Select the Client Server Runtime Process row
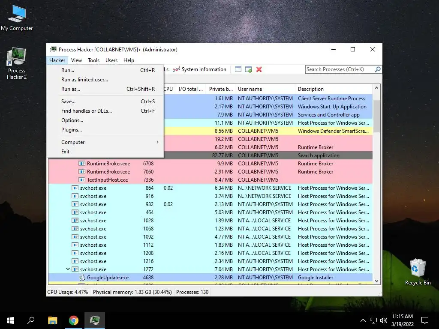 click(x=268, y=99)
